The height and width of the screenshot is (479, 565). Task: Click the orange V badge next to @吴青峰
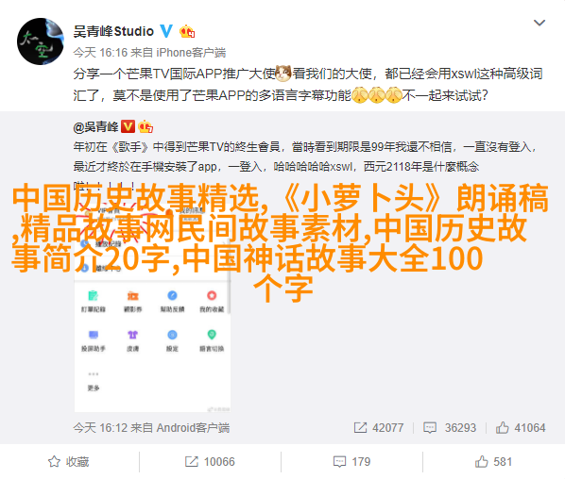coord(128,126)
